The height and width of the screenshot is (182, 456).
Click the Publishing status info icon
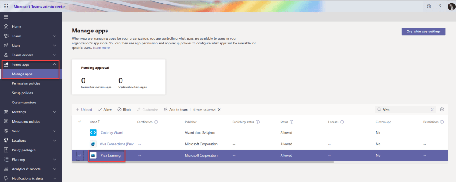point(258,122)
